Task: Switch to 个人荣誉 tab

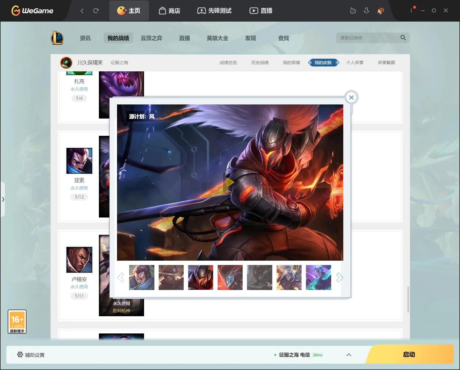Action: pyautogui.click(x=355, y=62)
